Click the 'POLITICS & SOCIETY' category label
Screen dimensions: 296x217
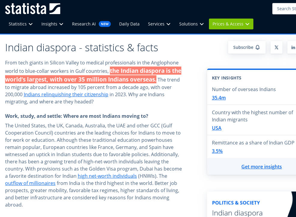(236, 203)
